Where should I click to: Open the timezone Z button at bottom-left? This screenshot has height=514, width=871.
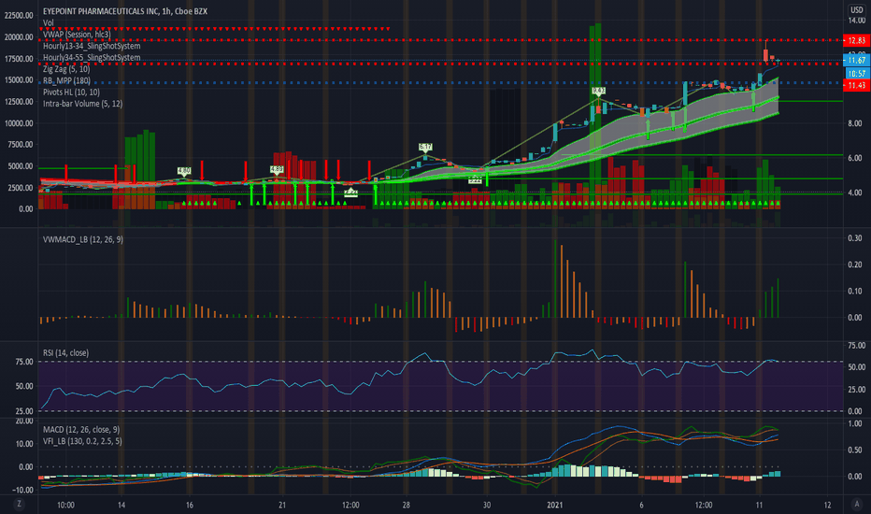(x=20, y=504)
